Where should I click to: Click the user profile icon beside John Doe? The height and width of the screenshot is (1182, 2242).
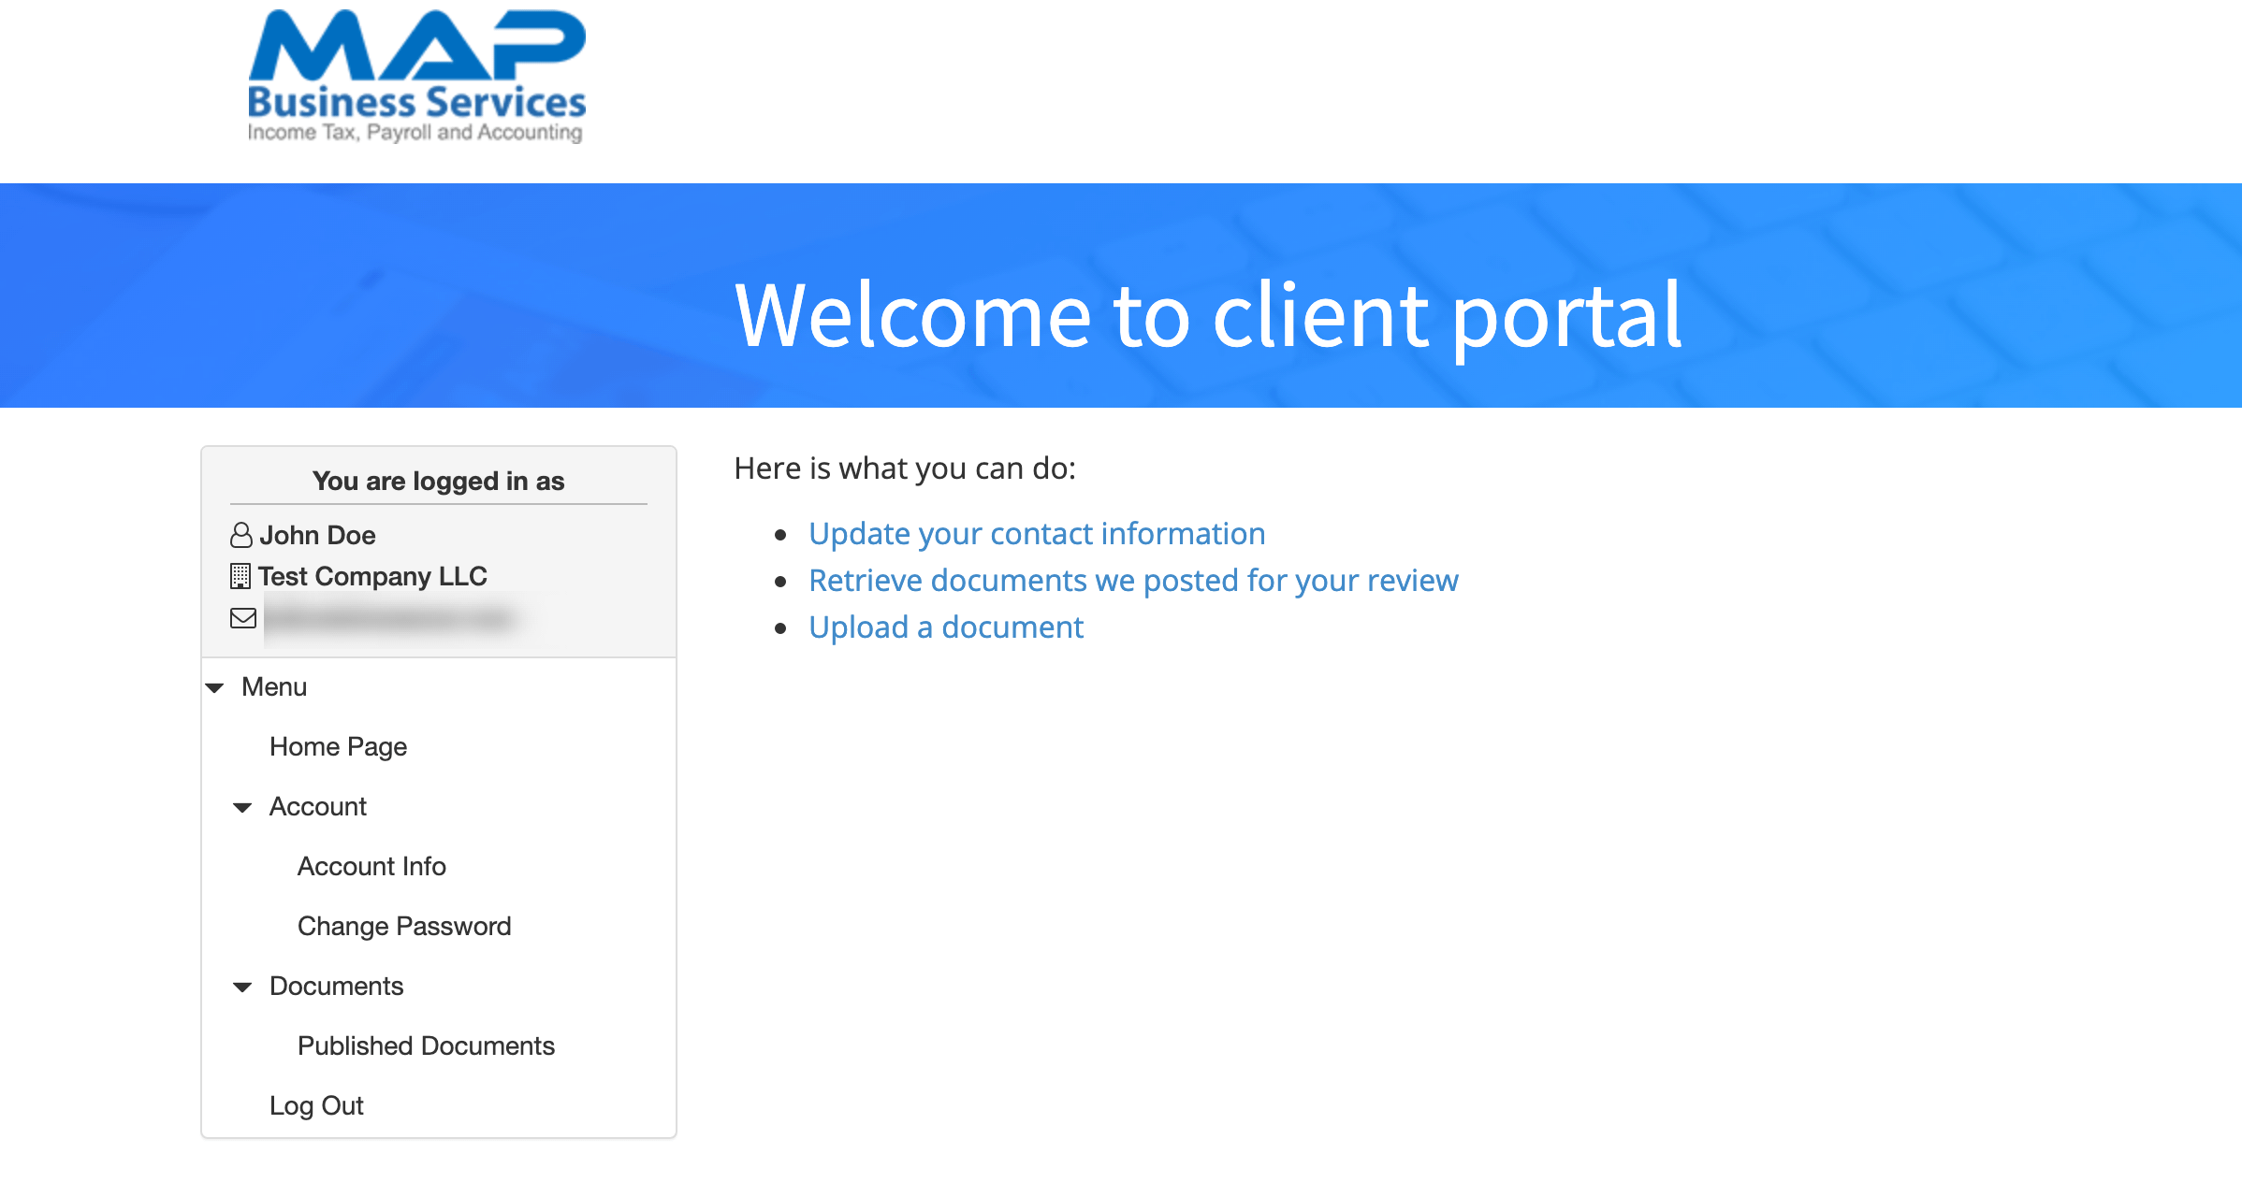pos(241,535)
